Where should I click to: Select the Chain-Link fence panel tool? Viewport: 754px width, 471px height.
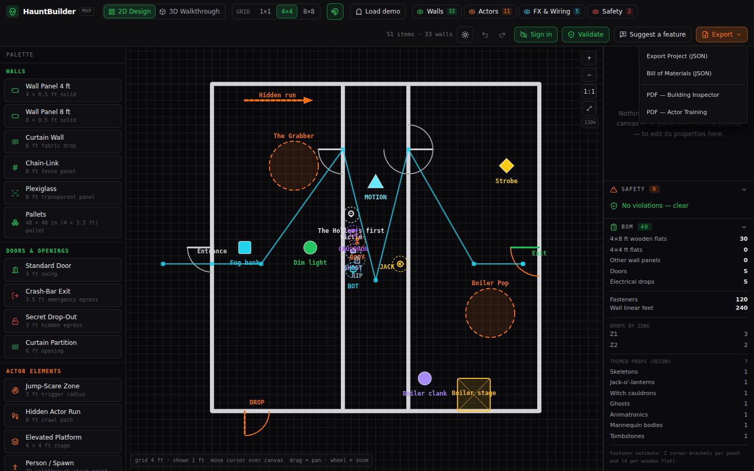pyautogui.click(x=63, y=167)
